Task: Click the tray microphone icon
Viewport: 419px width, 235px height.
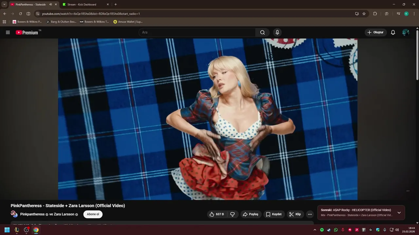Action: click(x=385, y=230)
